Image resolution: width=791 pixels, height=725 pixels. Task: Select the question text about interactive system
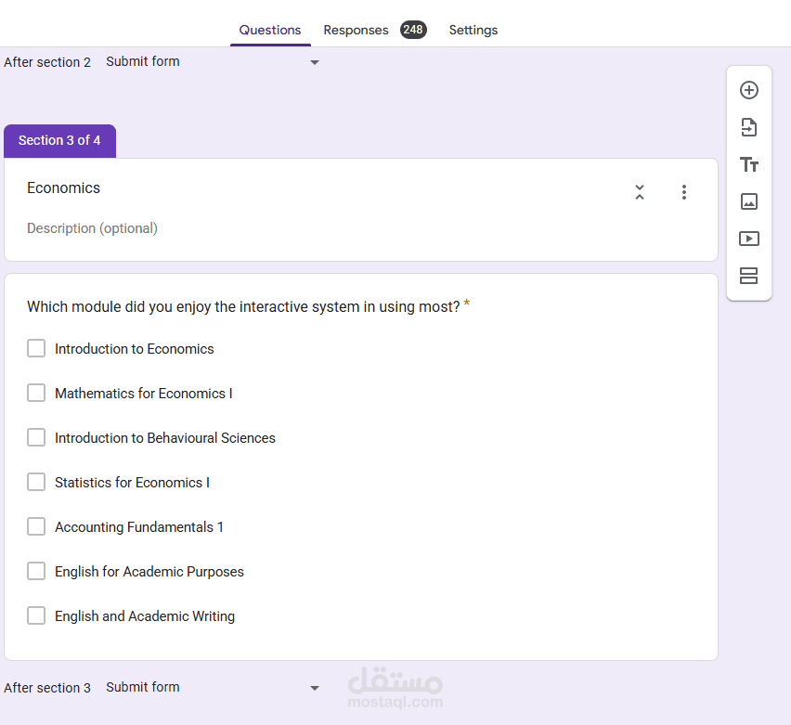pyautogui.click(x=243, y=306)
